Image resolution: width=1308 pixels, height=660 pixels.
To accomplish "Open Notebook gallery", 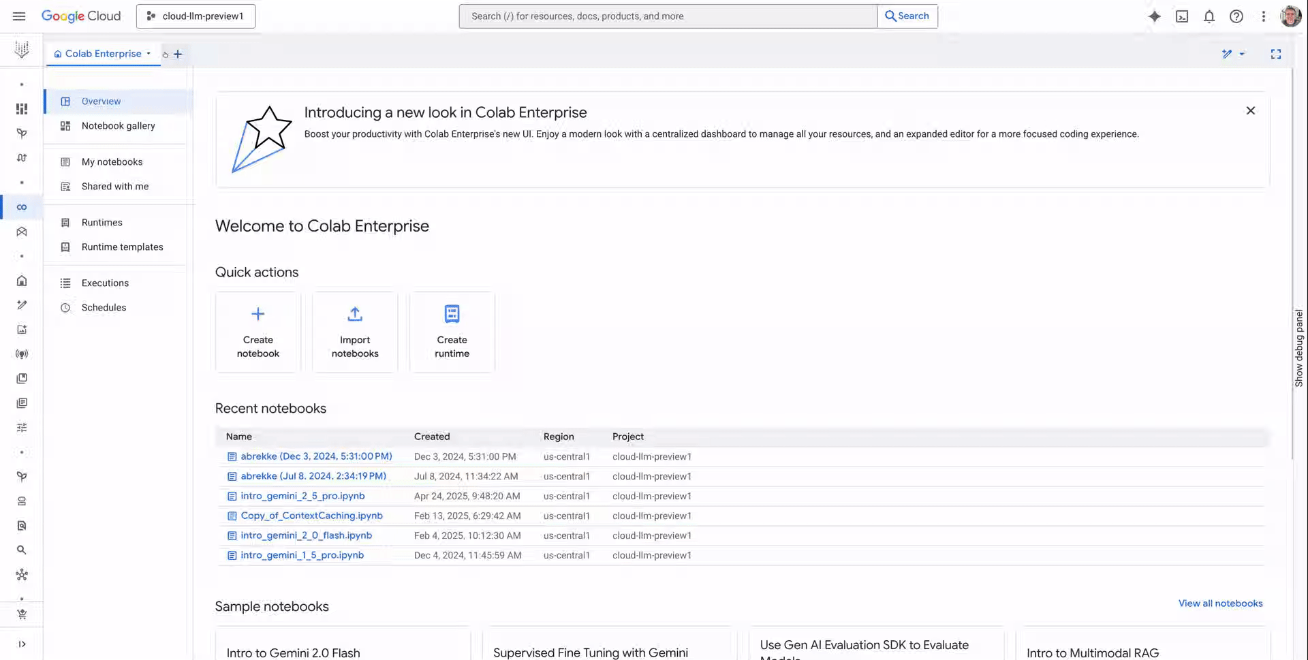I will 117,126.
